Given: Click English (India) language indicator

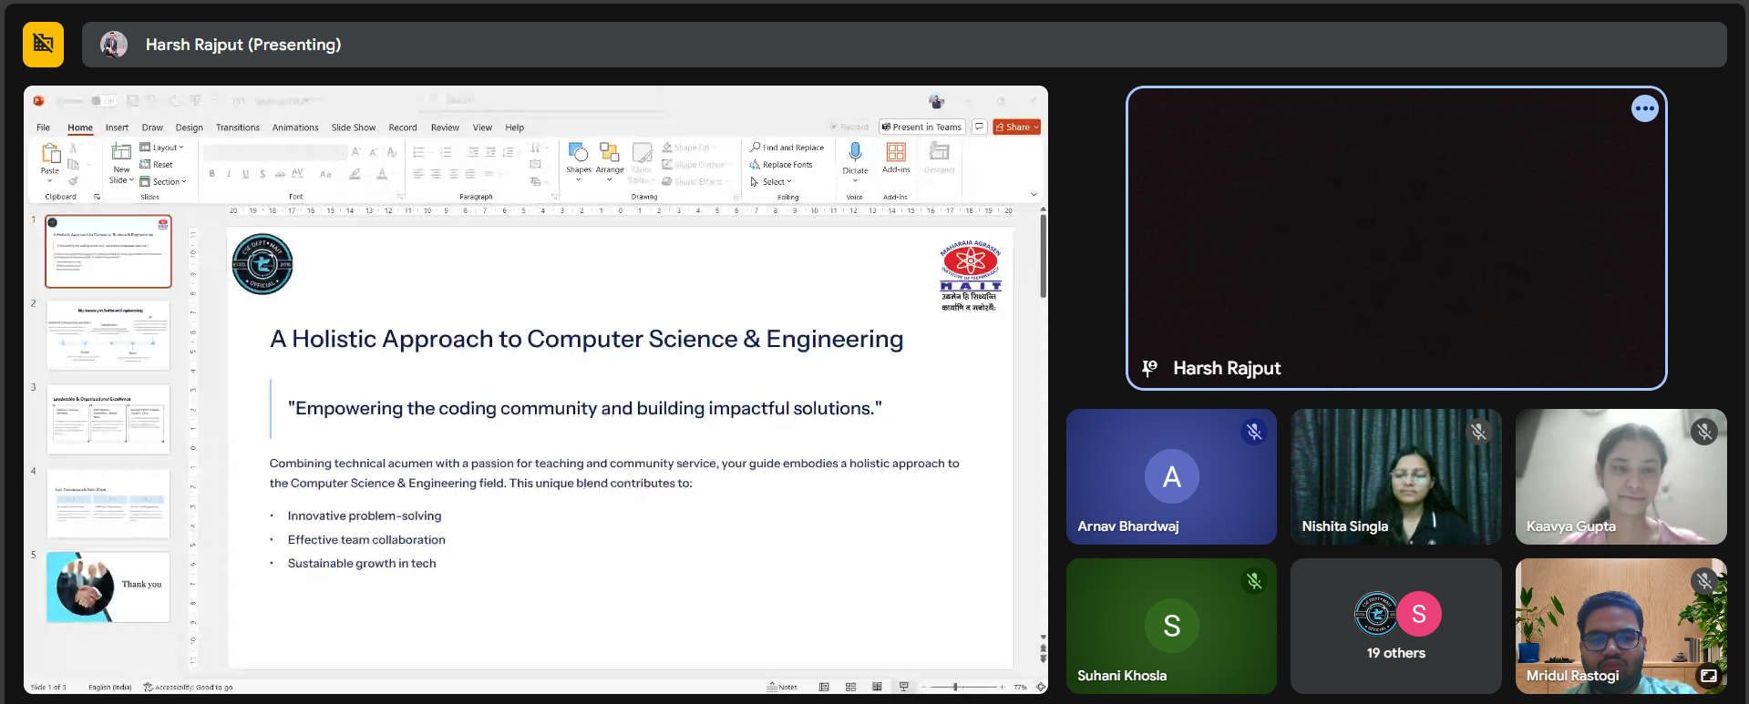Looking at the screenshot, I should (x=110, y=688).
